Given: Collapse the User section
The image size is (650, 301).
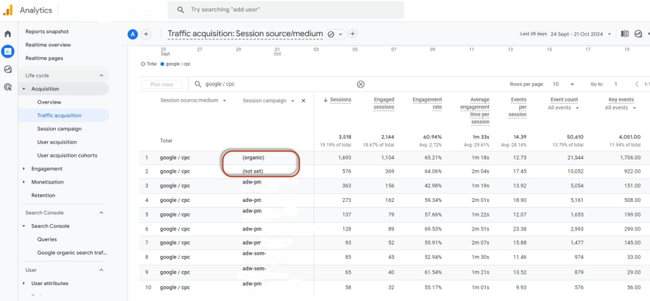Looking at the screenshot, I should point(101,270).
